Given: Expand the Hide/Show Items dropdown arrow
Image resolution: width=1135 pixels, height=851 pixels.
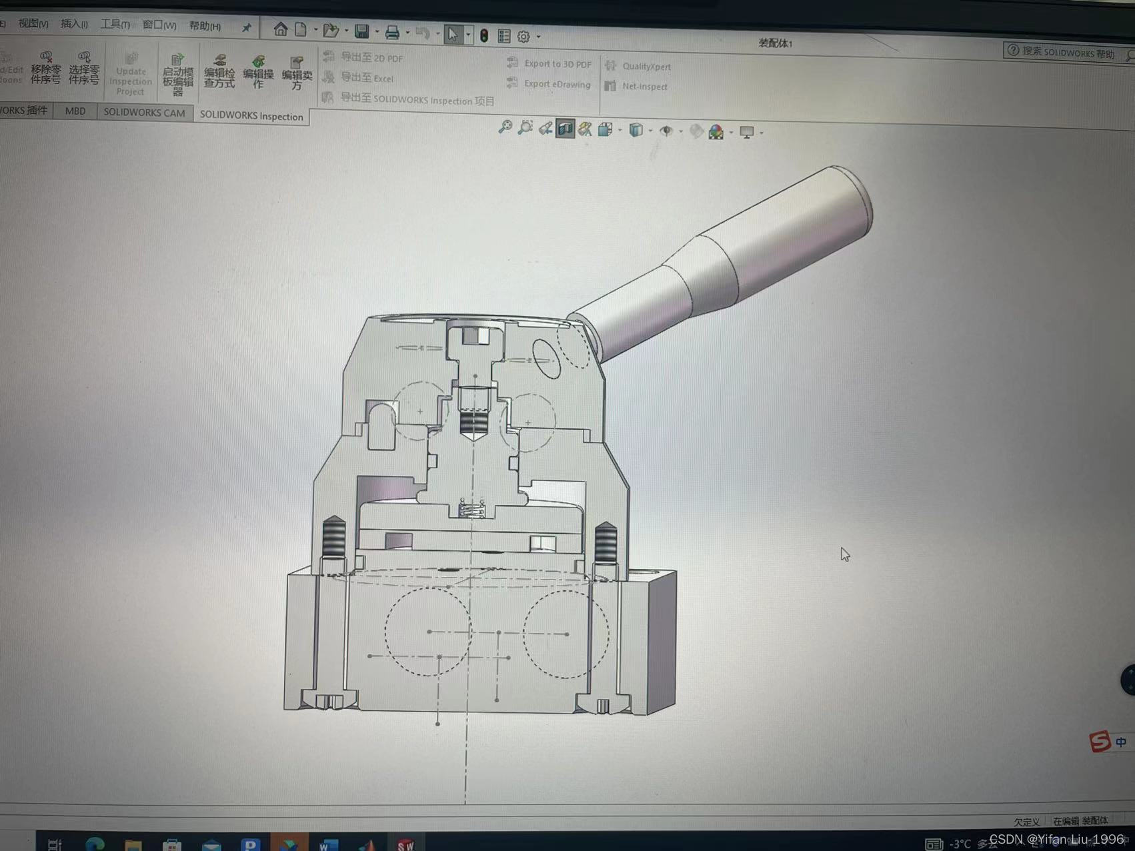Looking at the screenshot, I should pyautogui.click(x=680, y=131).
